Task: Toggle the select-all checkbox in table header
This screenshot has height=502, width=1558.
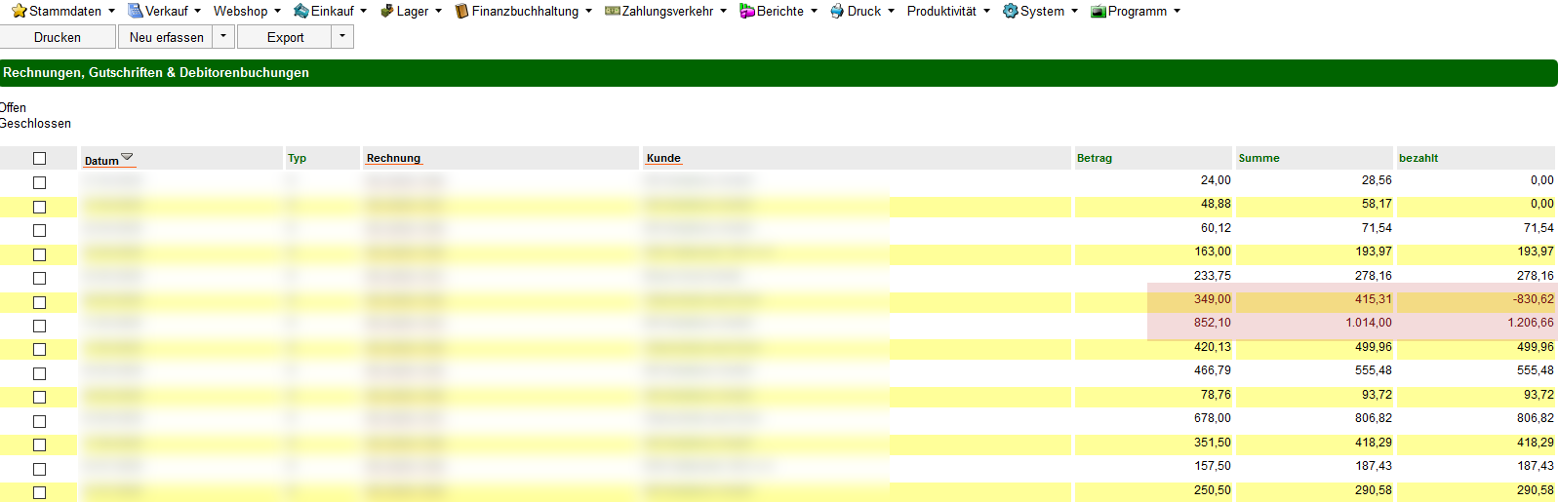Action: 39,158
